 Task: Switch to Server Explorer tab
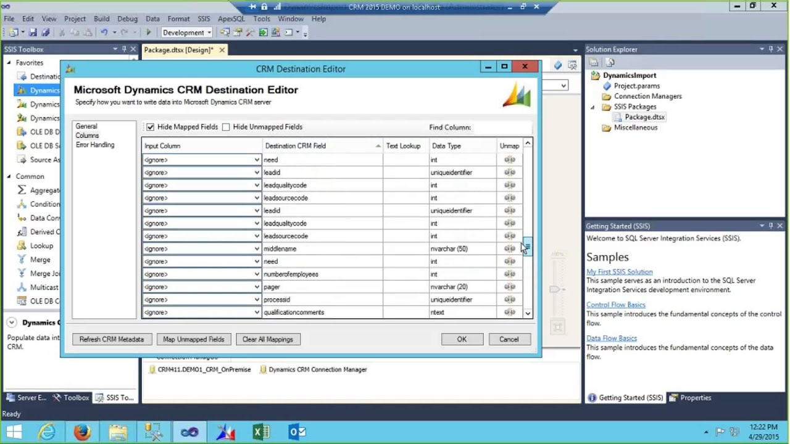point(26,398)
